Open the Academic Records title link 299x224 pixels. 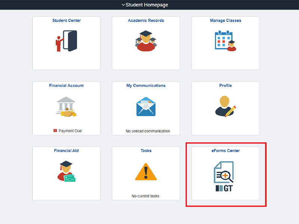point(146,21)
